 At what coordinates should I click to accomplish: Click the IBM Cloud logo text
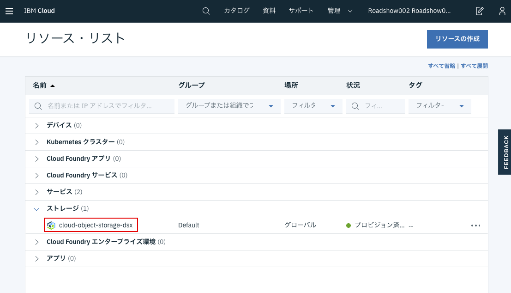click(x=39, y=11)
